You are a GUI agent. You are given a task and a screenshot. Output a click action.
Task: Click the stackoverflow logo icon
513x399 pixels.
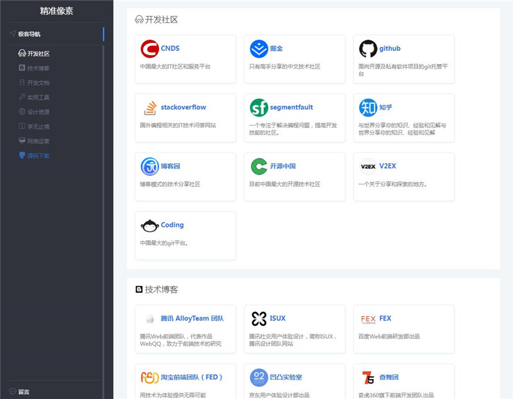coord(149,108)
